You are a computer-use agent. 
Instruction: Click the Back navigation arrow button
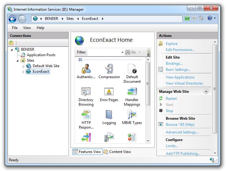coord(13,19)
